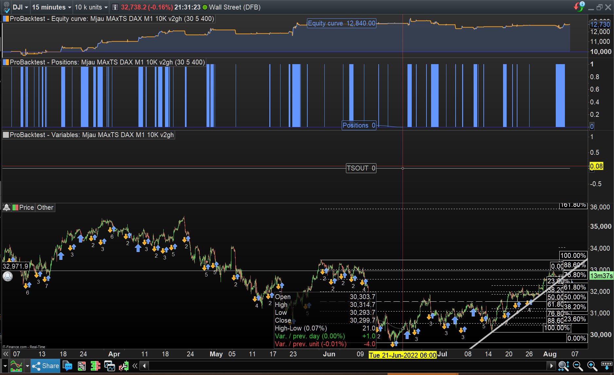Screen dimensions: 614x375
Task: Select the Price tab label
Action: (x=26, y=207)
